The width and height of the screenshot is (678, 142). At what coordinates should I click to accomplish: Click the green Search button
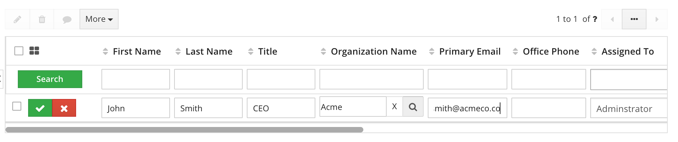(x=50, y=79)
